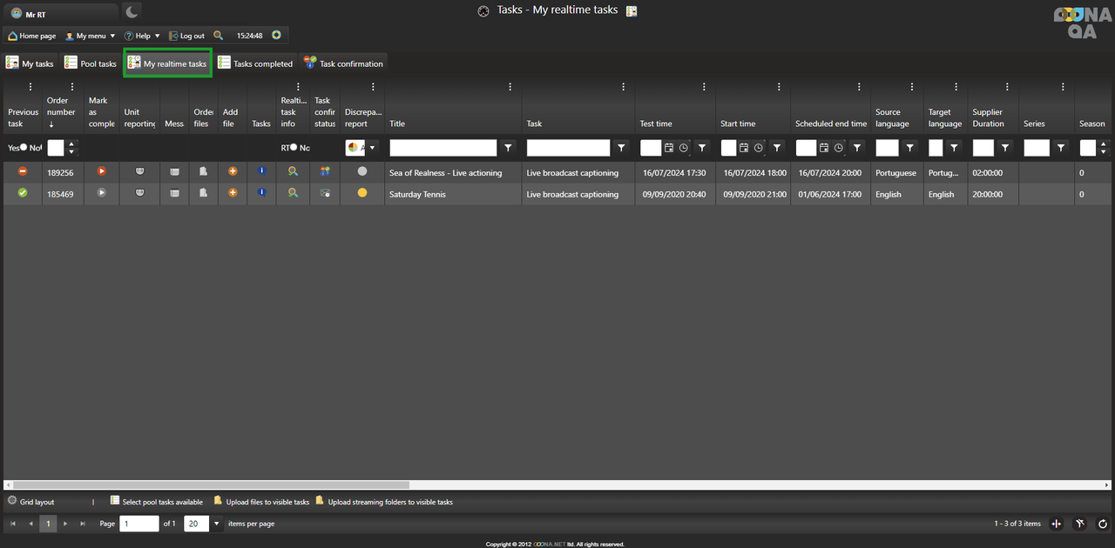Toggle dark mode moon icon

tap(132, 12)
